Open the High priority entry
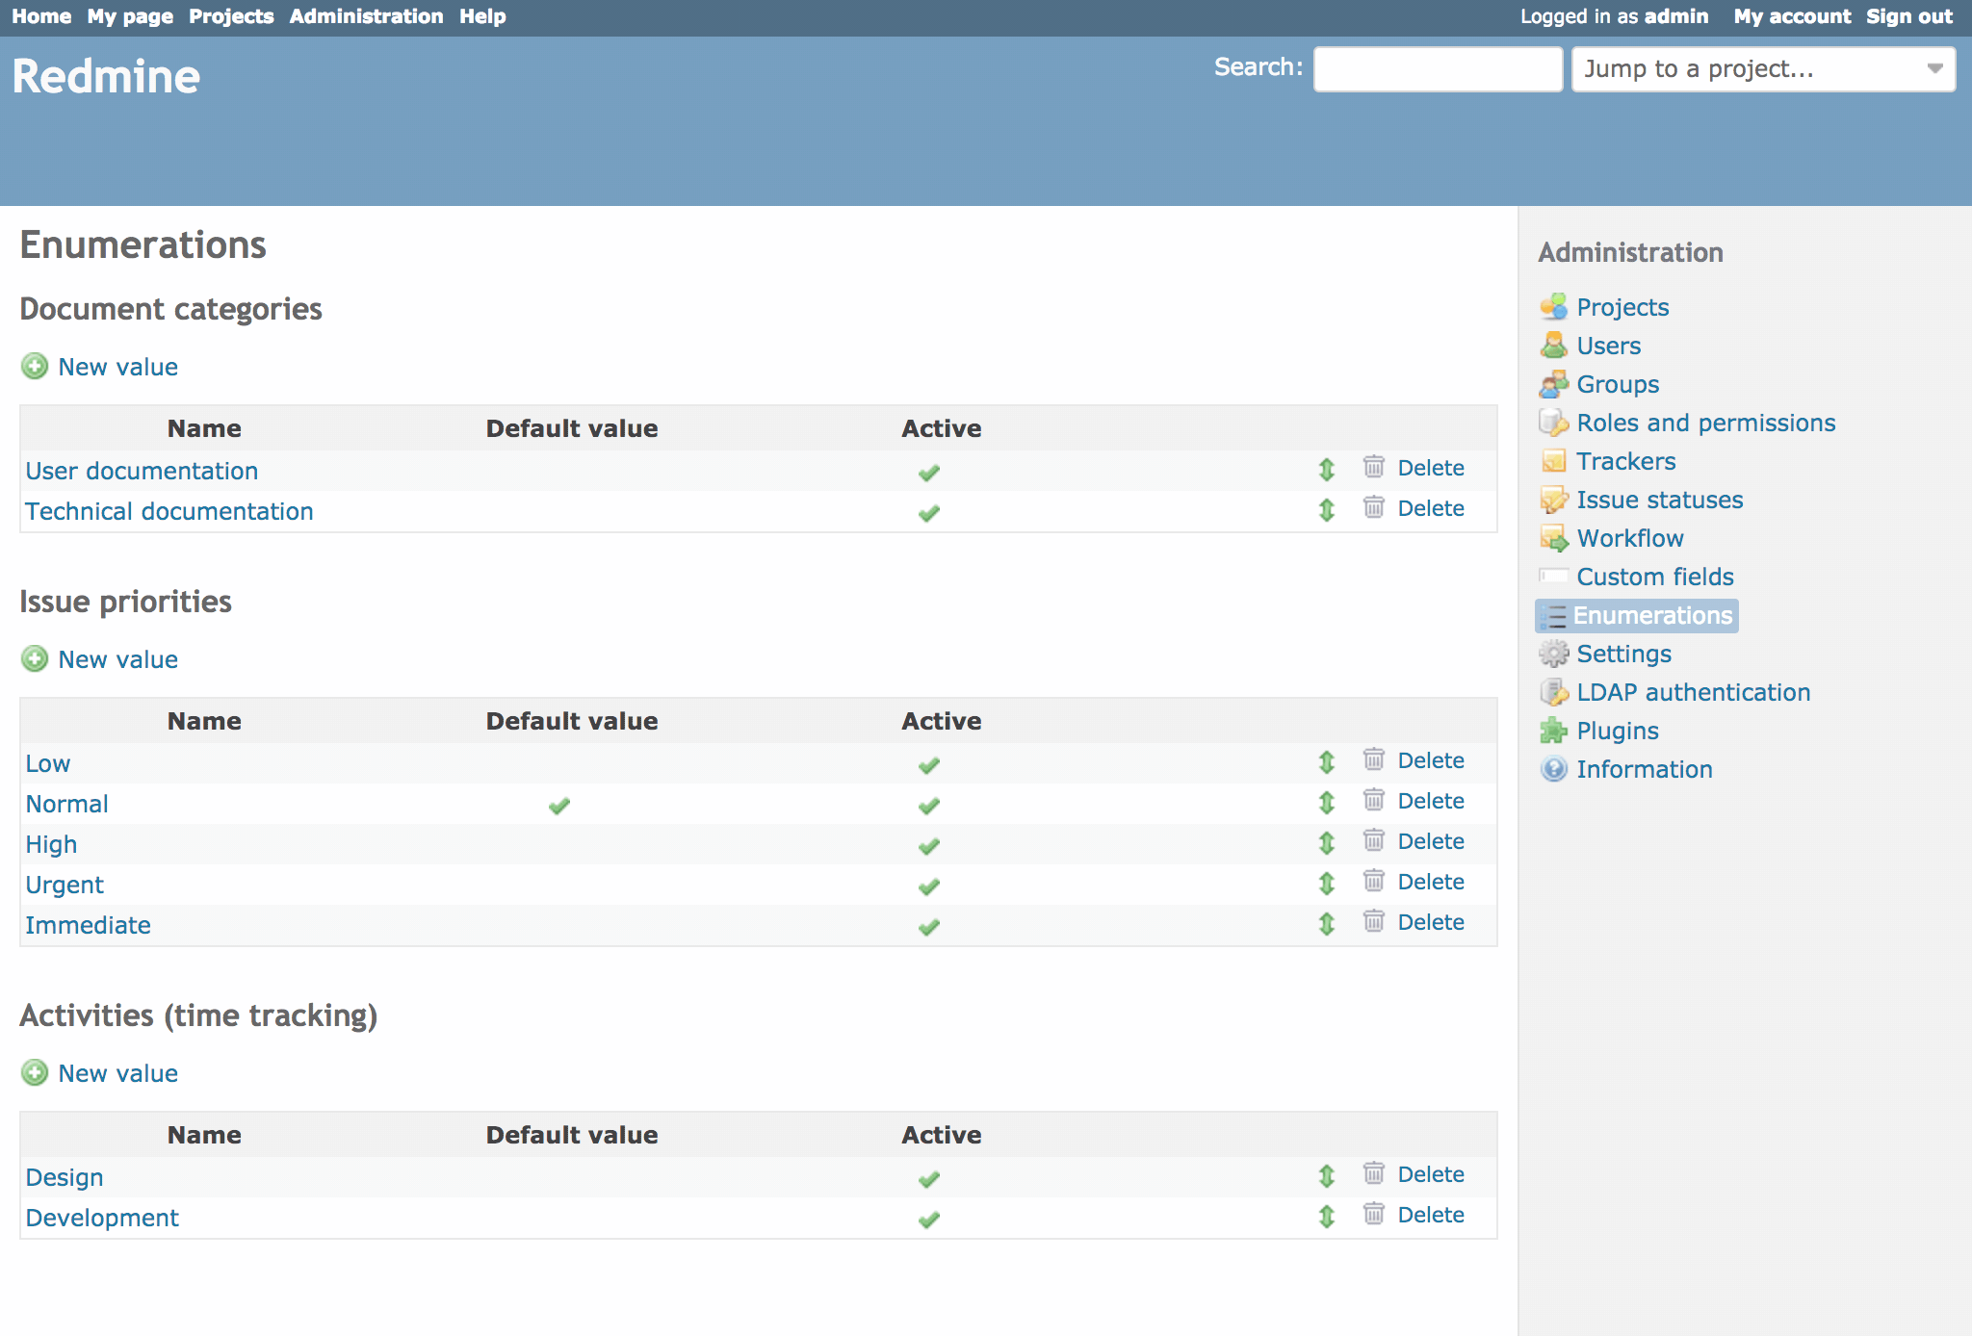Screen dimensions: 1972x1336 (x=51, y=844)
